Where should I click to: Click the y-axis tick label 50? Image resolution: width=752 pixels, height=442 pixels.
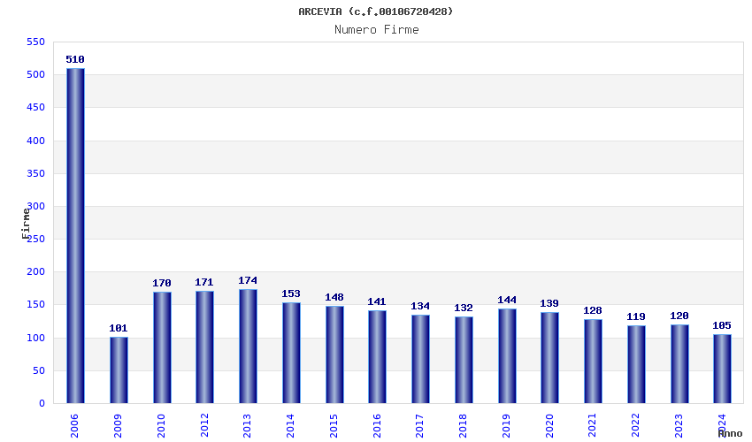(x=39, y=370)
